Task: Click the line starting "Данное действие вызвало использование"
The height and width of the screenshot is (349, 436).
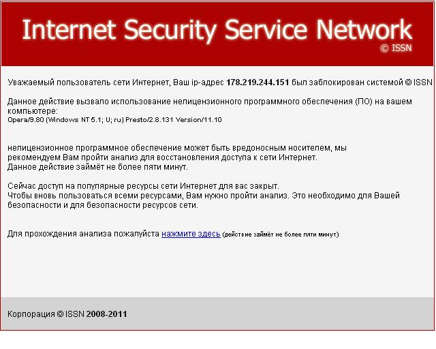Action: [x=209, y=102]
